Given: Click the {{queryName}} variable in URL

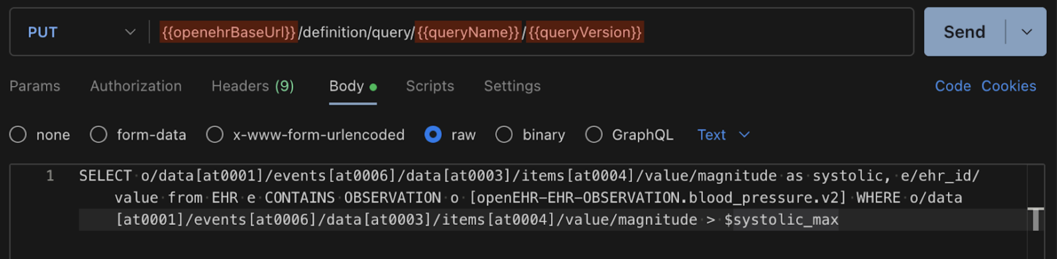Looking at the screenshot, I should coord(468,32).
